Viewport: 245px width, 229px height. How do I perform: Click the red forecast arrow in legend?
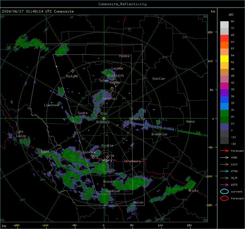point(224,151)
